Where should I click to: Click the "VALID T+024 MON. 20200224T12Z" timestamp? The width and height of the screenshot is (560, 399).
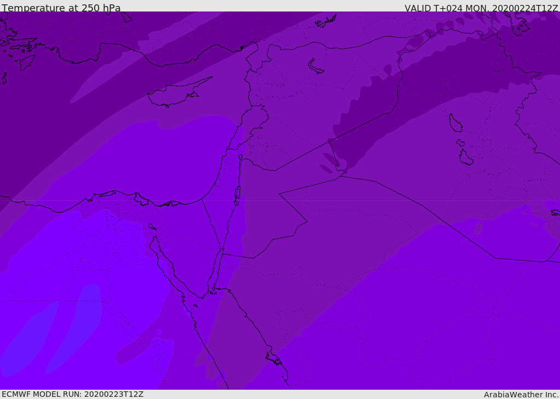click(x=481, y=8)
